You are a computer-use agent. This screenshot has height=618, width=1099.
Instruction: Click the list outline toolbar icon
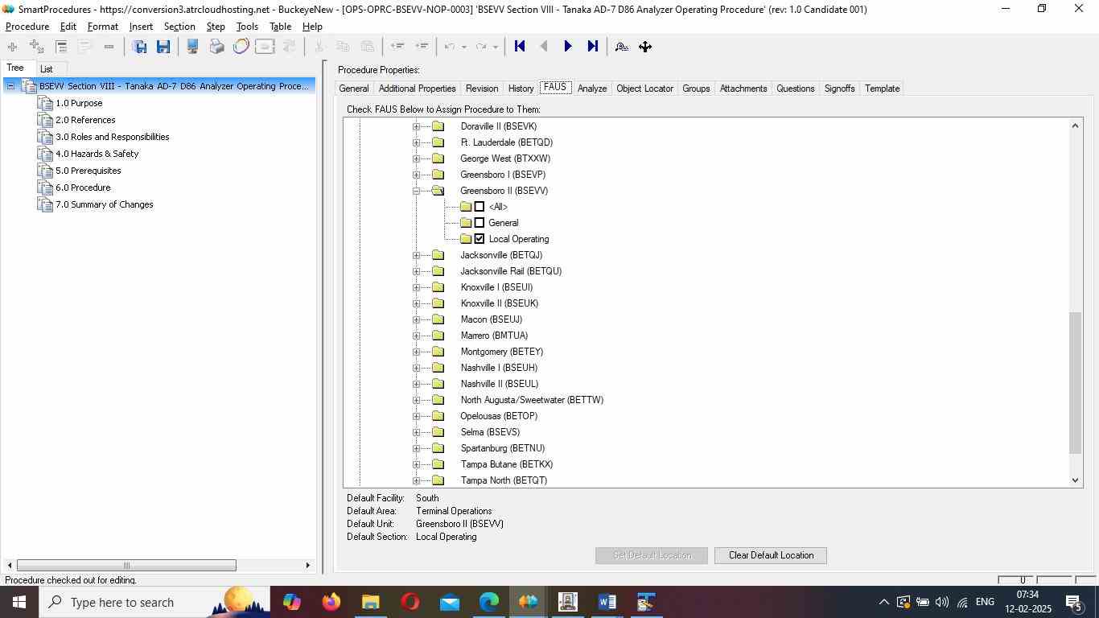(x=61, y=47)
